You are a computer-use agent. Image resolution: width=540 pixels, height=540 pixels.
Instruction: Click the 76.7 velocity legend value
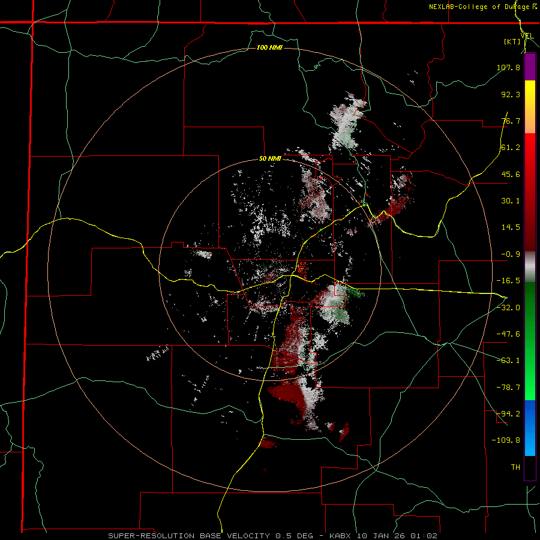(x=511, y=121)
